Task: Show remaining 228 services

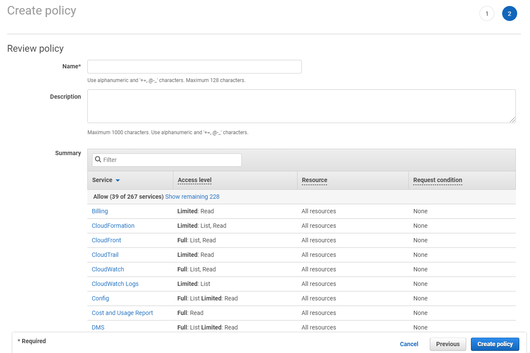Action: point(192,197)
